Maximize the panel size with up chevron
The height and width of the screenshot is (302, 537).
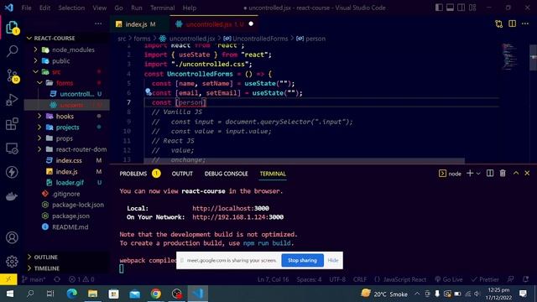516,174
